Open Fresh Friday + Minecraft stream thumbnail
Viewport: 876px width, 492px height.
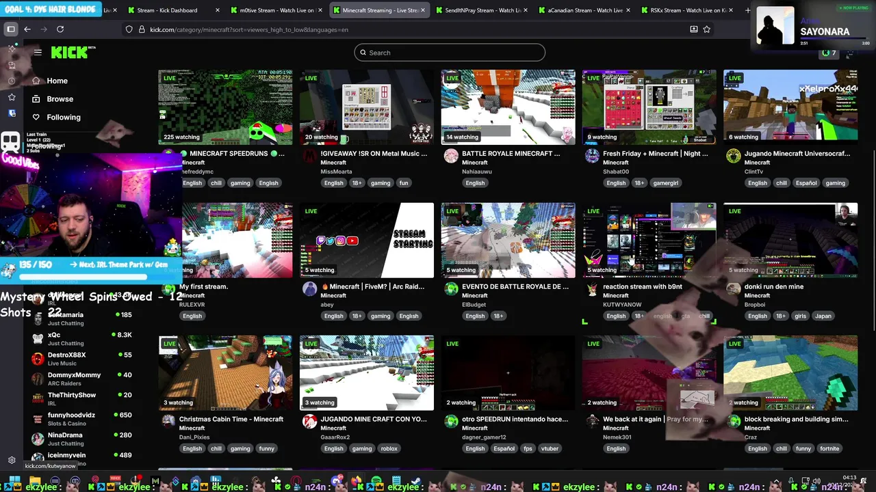point(649,107)
